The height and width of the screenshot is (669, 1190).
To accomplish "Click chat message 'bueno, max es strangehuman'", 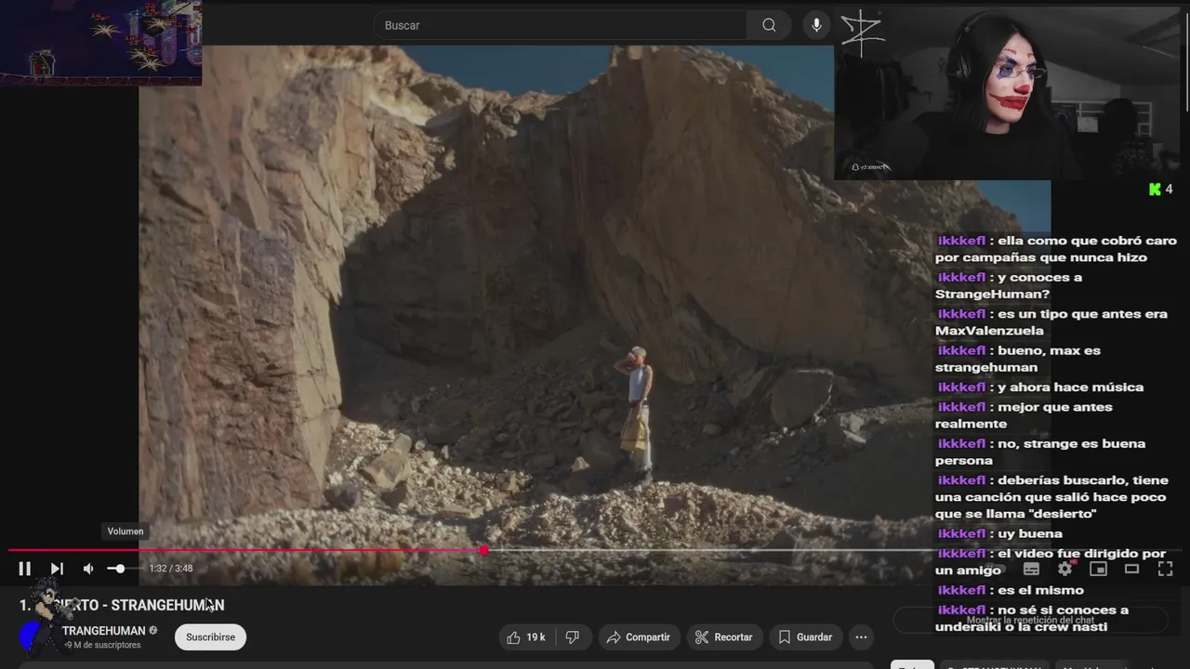I will [1019, 359].
